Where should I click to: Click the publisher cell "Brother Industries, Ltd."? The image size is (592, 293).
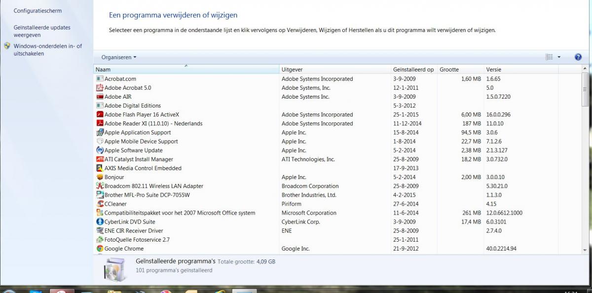309,195
